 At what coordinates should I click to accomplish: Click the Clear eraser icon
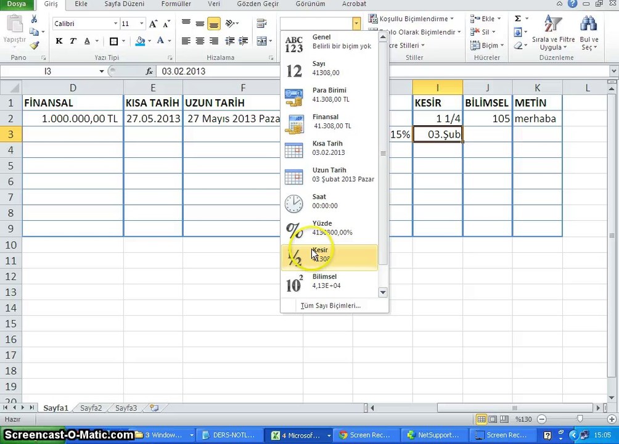coord(518,46)
